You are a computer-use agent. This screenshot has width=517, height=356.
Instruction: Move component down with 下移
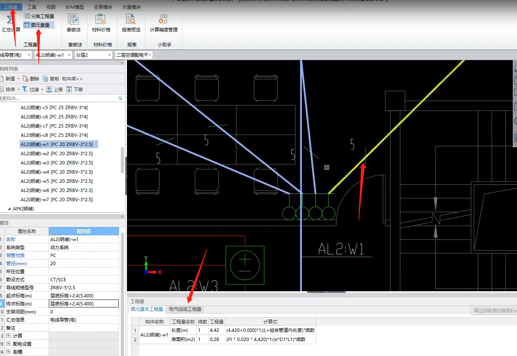tap(75, 90)
